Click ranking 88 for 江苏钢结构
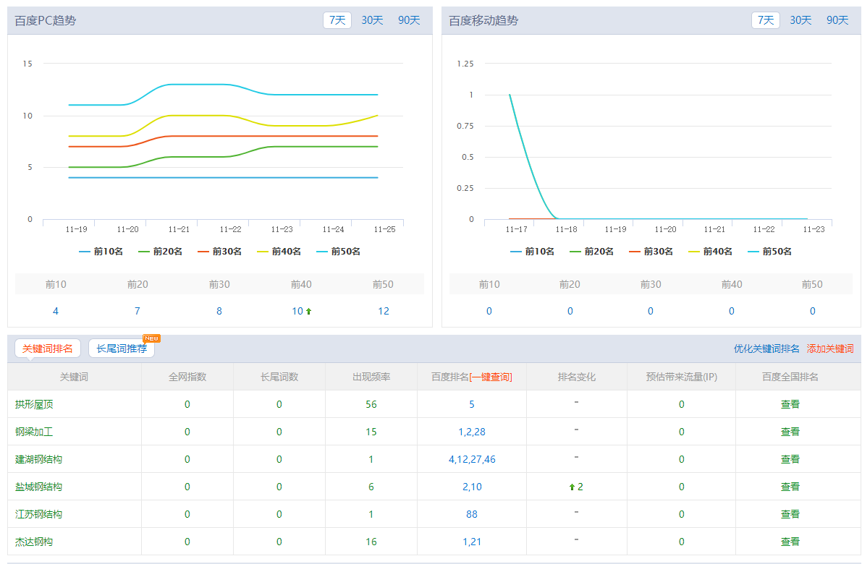The image size is (862, 564). (x=472, y=514)
